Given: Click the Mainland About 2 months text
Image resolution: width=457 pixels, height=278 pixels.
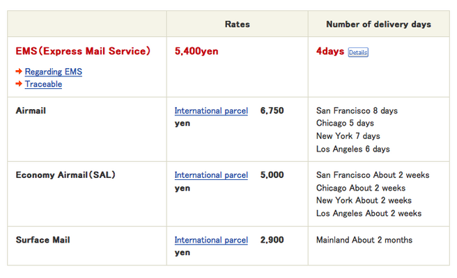Looking at the screenshot, I should pyautogui.click(x=364, y=240).
